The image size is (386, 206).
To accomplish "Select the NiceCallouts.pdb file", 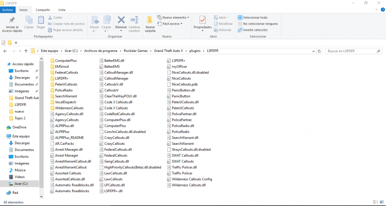I will point(183,84).
